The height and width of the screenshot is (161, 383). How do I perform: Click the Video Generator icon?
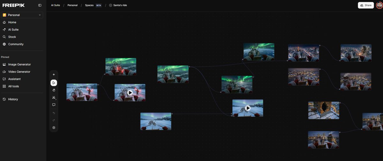pos(4,72)
